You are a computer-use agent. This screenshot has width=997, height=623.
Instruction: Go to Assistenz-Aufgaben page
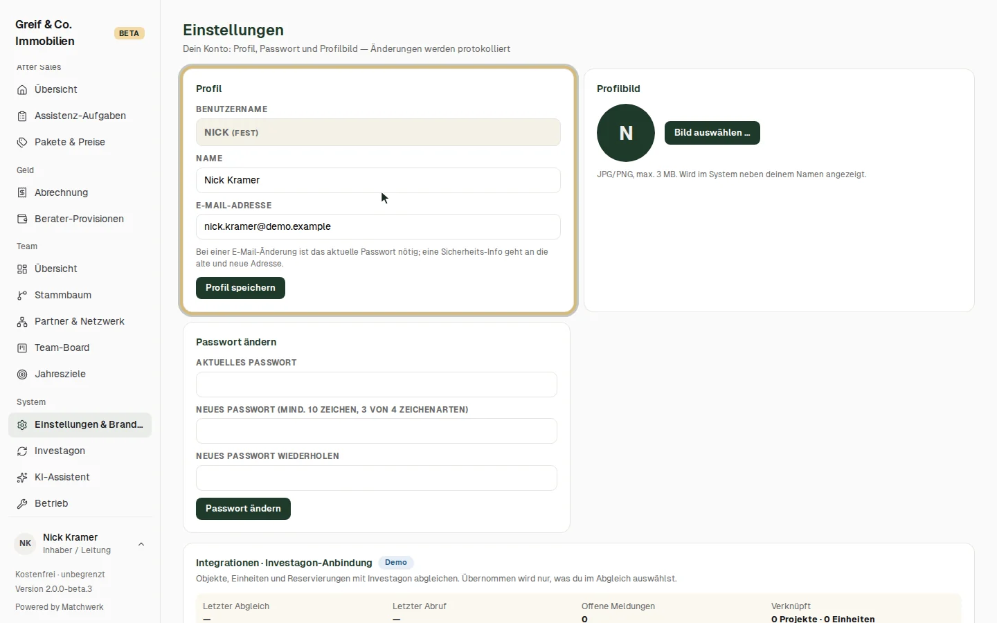80,116
